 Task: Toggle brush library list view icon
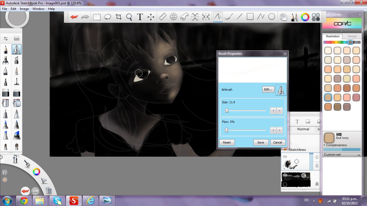click(x=17, y=39)
